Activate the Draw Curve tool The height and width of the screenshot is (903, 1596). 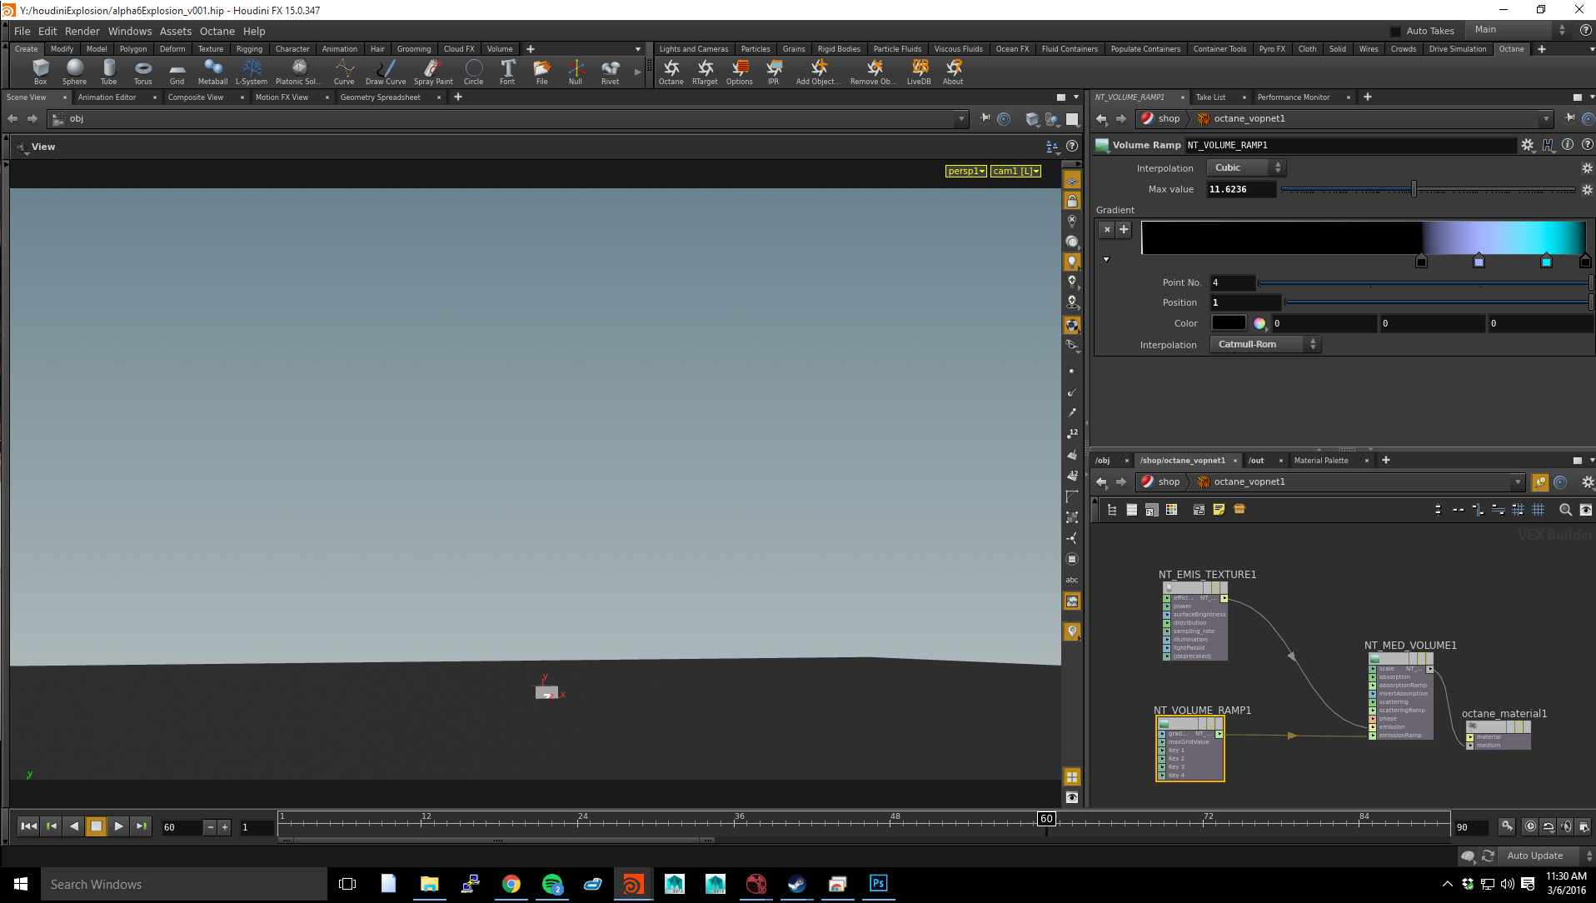pyautogui.click(x=386, y=72)
